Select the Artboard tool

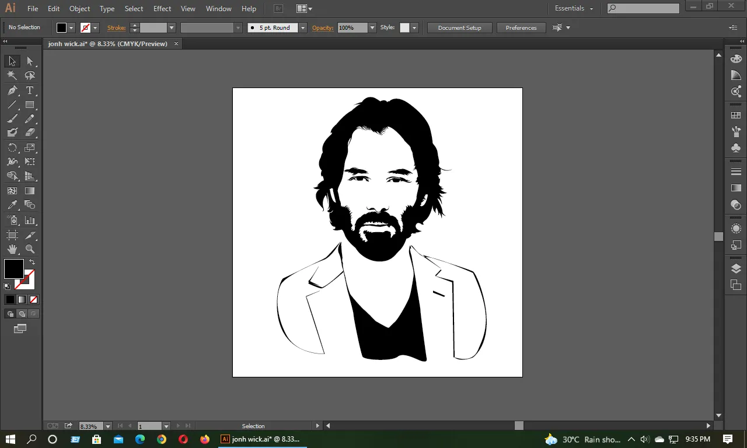pos(12,235)
